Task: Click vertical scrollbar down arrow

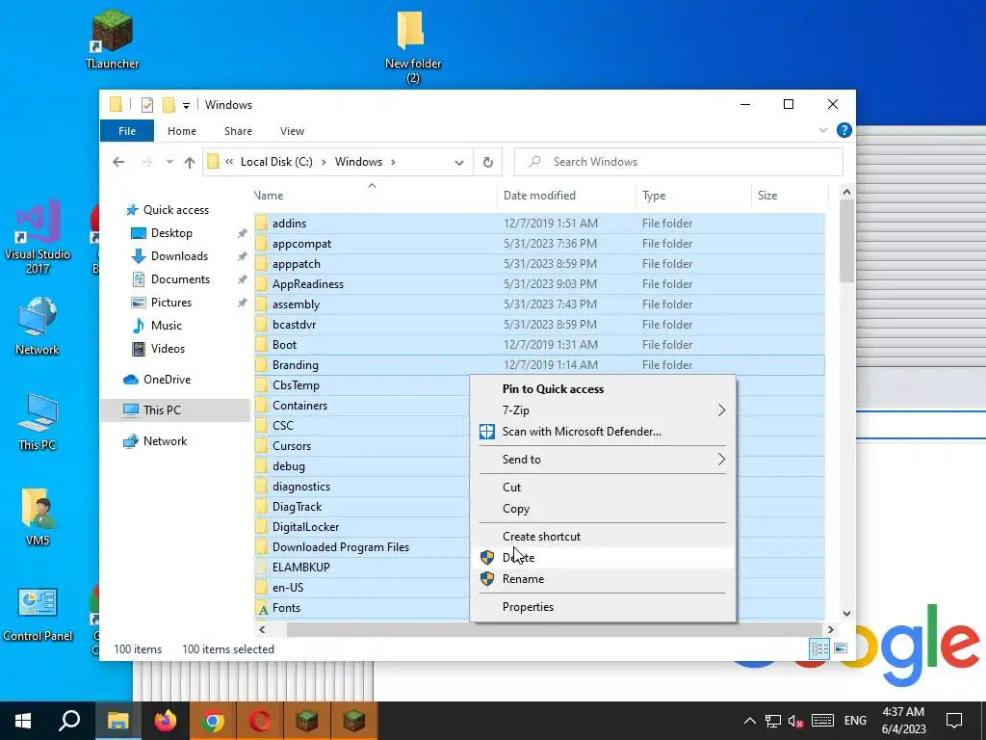Action: coord(846,614)
